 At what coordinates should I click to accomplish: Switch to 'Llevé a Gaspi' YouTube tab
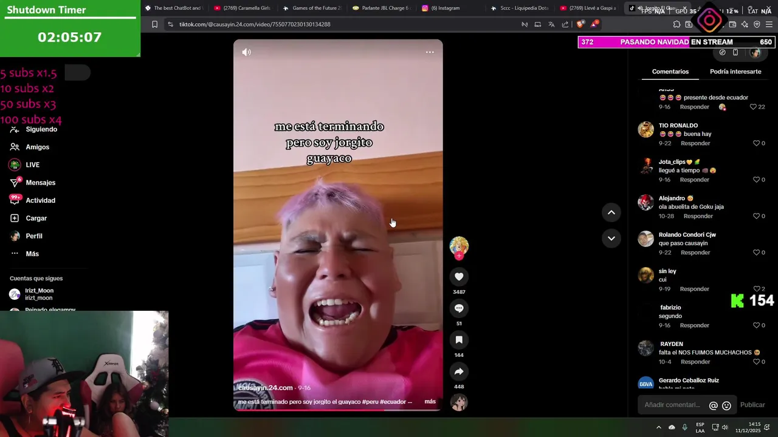click(x=588, y=8)
